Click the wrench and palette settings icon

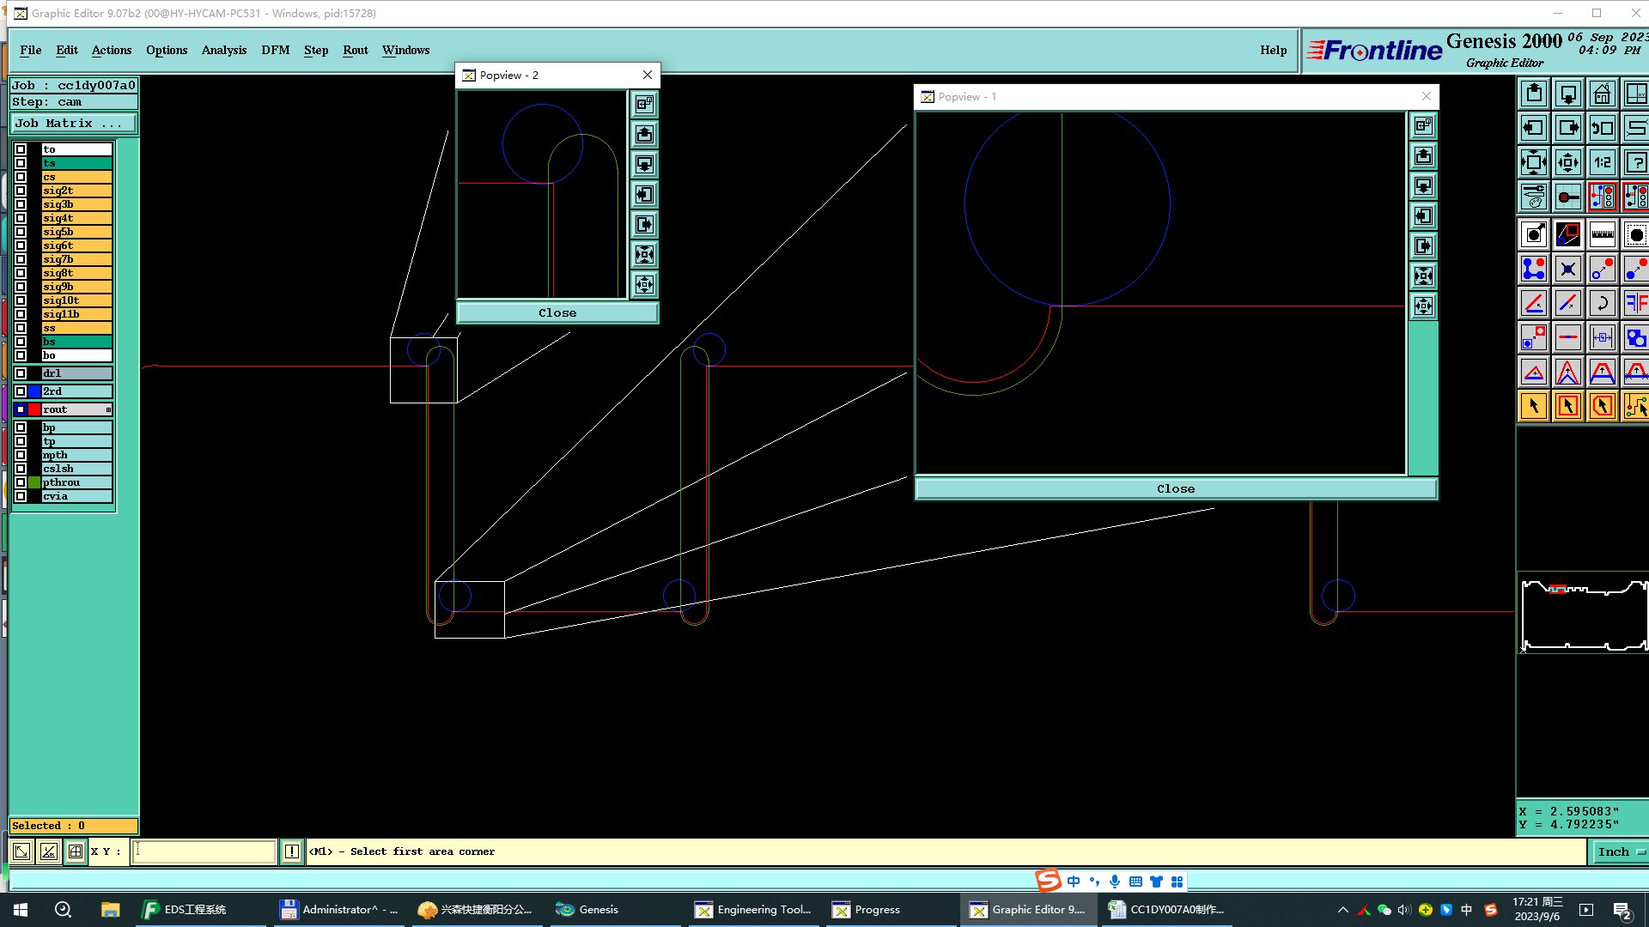point(1533,197)
